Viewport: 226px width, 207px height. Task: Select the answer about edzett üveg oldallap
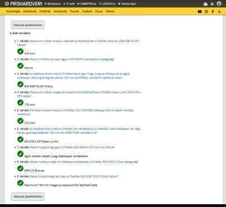(56, 156)
